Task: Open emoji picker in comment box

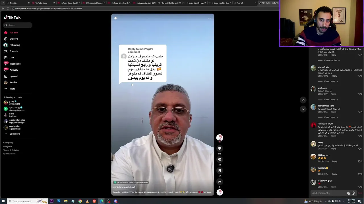Action: (353, 193)
